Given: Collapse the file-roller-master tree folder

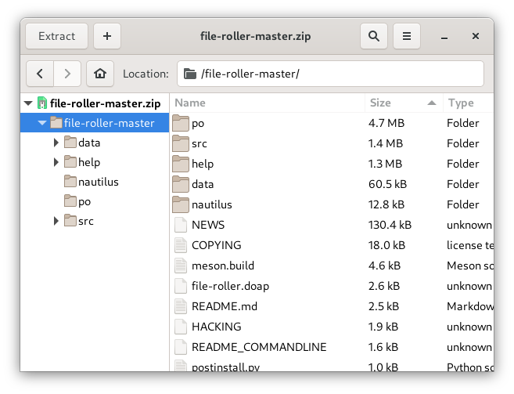Looking at the screenshot, I should click(x=42, y=123).
